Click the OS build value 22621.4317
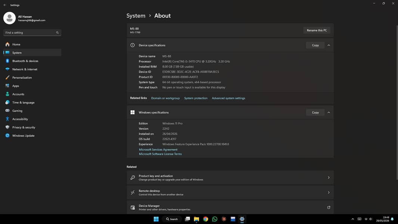Image resolution: width=398 pixels, height=224 pixels. click(x=169, y=139)
